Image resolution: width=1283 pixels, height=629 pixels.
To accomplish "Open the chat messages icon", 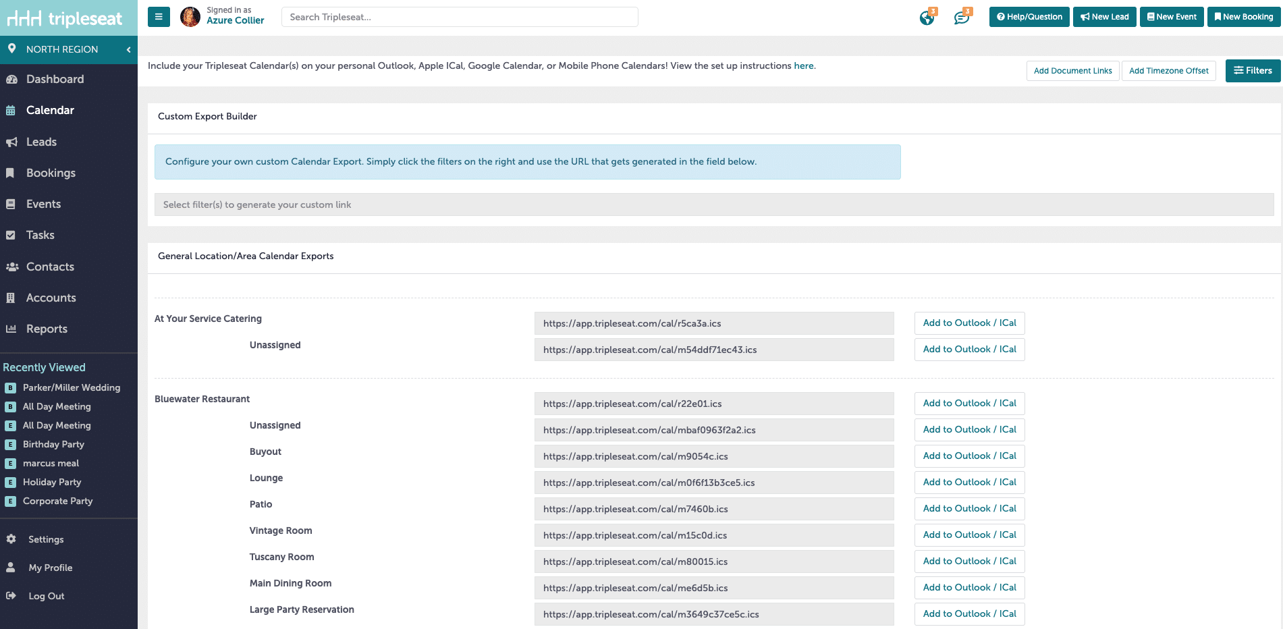I will coord(962,18).
